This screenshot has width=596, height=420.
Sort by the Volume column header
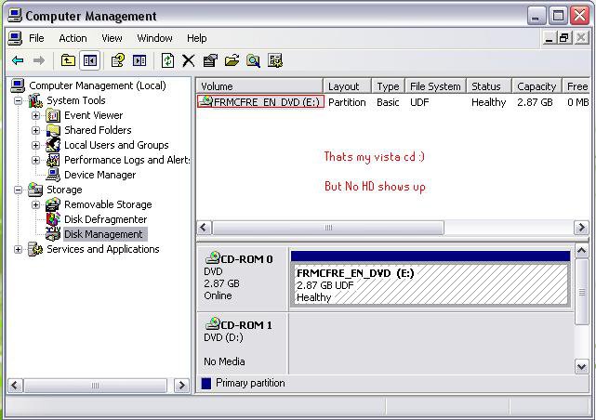coord(259,86)
